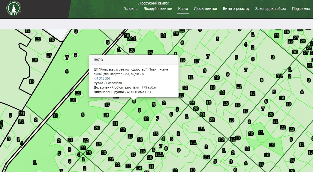Click parcel 8 under the popup pointer
Screen dimensions: 313x172
134,101
